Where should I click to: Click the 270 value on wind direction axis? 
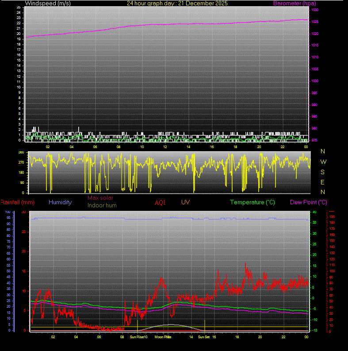click(x=21, y=163)
